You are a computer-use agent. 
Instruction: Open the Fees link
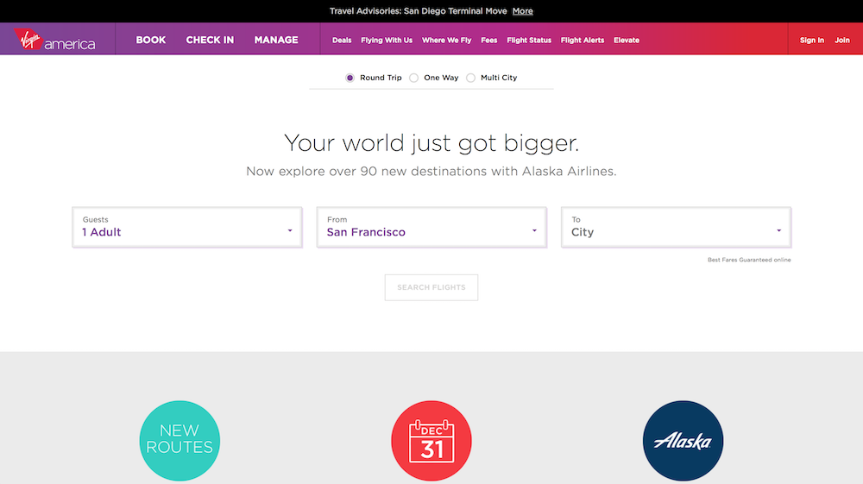(488, 41)
